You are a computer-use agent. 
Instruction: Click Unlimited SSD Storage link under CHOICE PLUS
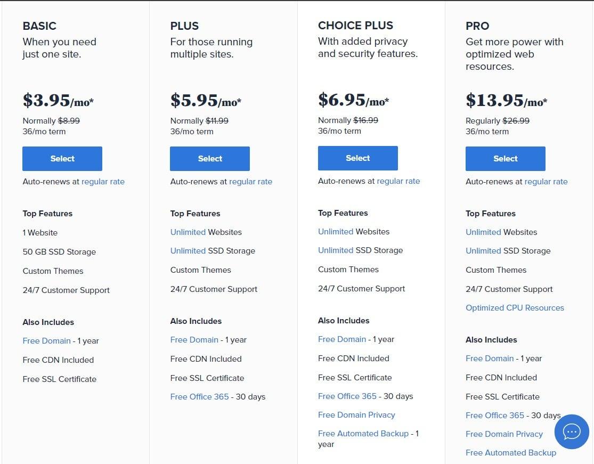click(x=336, y=250)
